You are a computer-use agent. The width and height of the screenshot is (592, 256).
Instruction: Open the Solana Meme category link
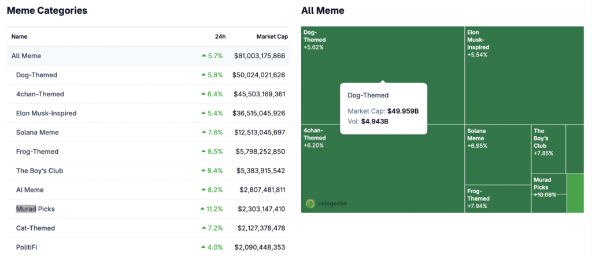pyautogui.click(x=38, y=133)
